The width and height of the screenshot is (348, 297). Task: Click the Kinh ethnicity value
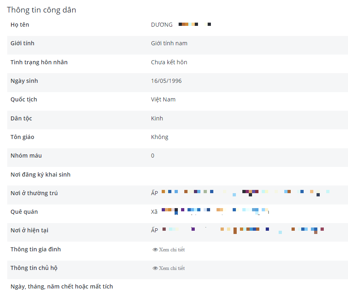[x=157, y=118]
